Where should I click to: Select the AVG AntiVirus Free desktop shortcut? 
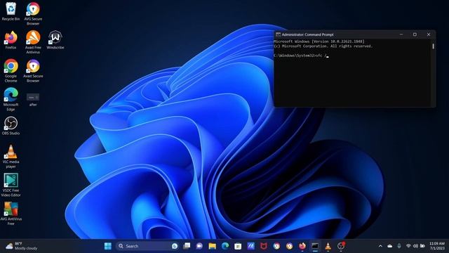[x=11, y=214]
